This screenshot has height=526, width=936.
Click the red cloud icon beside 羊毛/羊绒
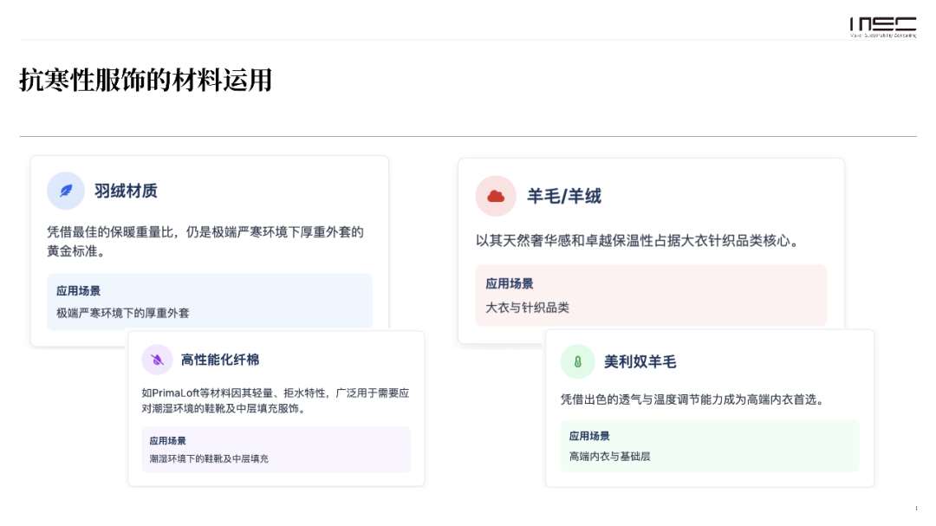click(x=496, y=196)
